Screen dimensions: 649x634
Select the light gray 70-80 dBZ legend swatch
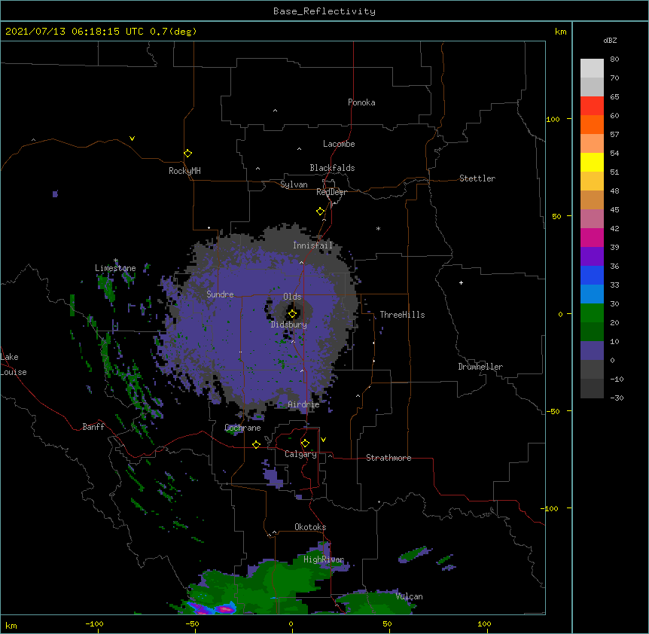592,69
